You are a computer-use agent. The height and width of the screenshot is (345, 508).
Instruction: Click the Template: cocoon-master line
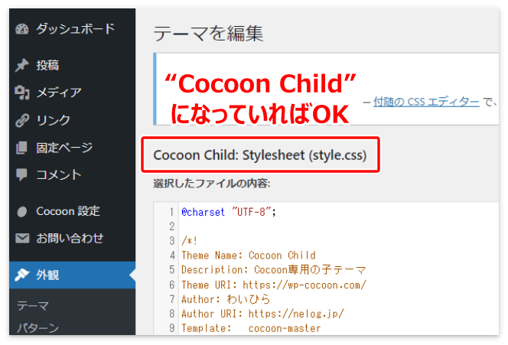(x=251, y=328)
